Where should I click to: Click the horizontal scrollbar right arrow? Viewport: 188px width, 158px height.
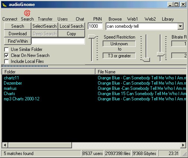pyautogui.click(x=183, y=145)
